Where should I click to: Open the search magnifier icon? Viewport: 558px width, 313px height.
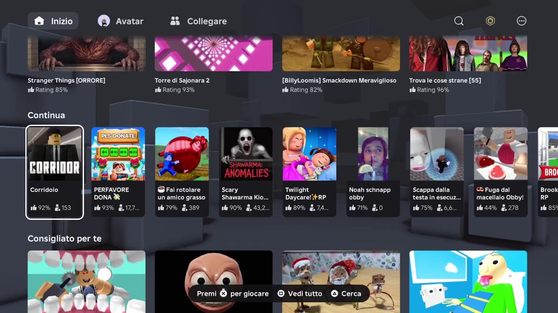pos(459,21)
